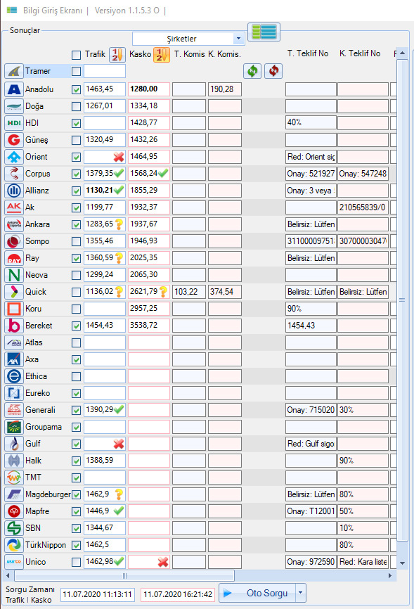
Task: Click the Ak sigorta logo icon
Action: click(x=14, y=207)
